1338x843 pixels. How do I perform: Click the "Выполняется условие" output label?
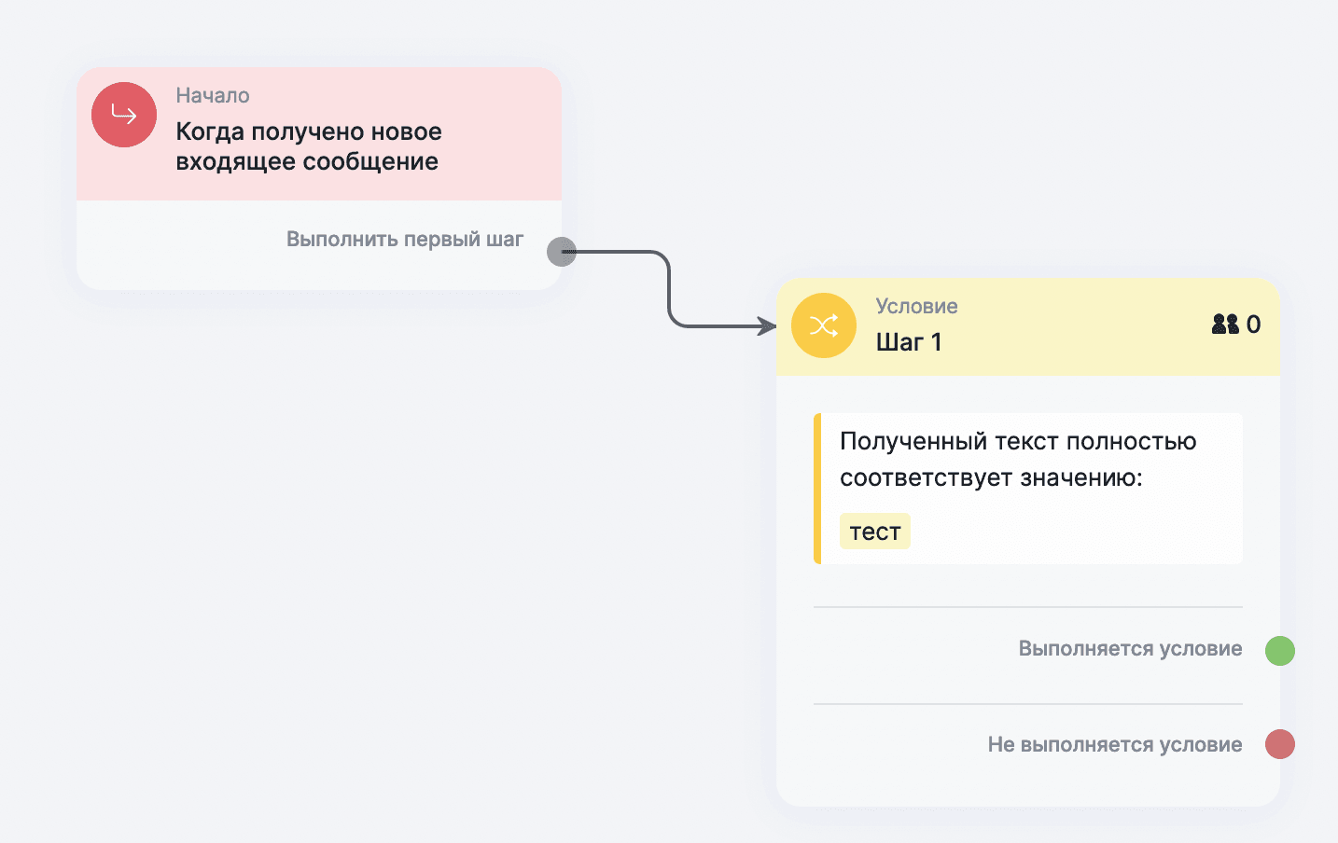coord(1130,649)
